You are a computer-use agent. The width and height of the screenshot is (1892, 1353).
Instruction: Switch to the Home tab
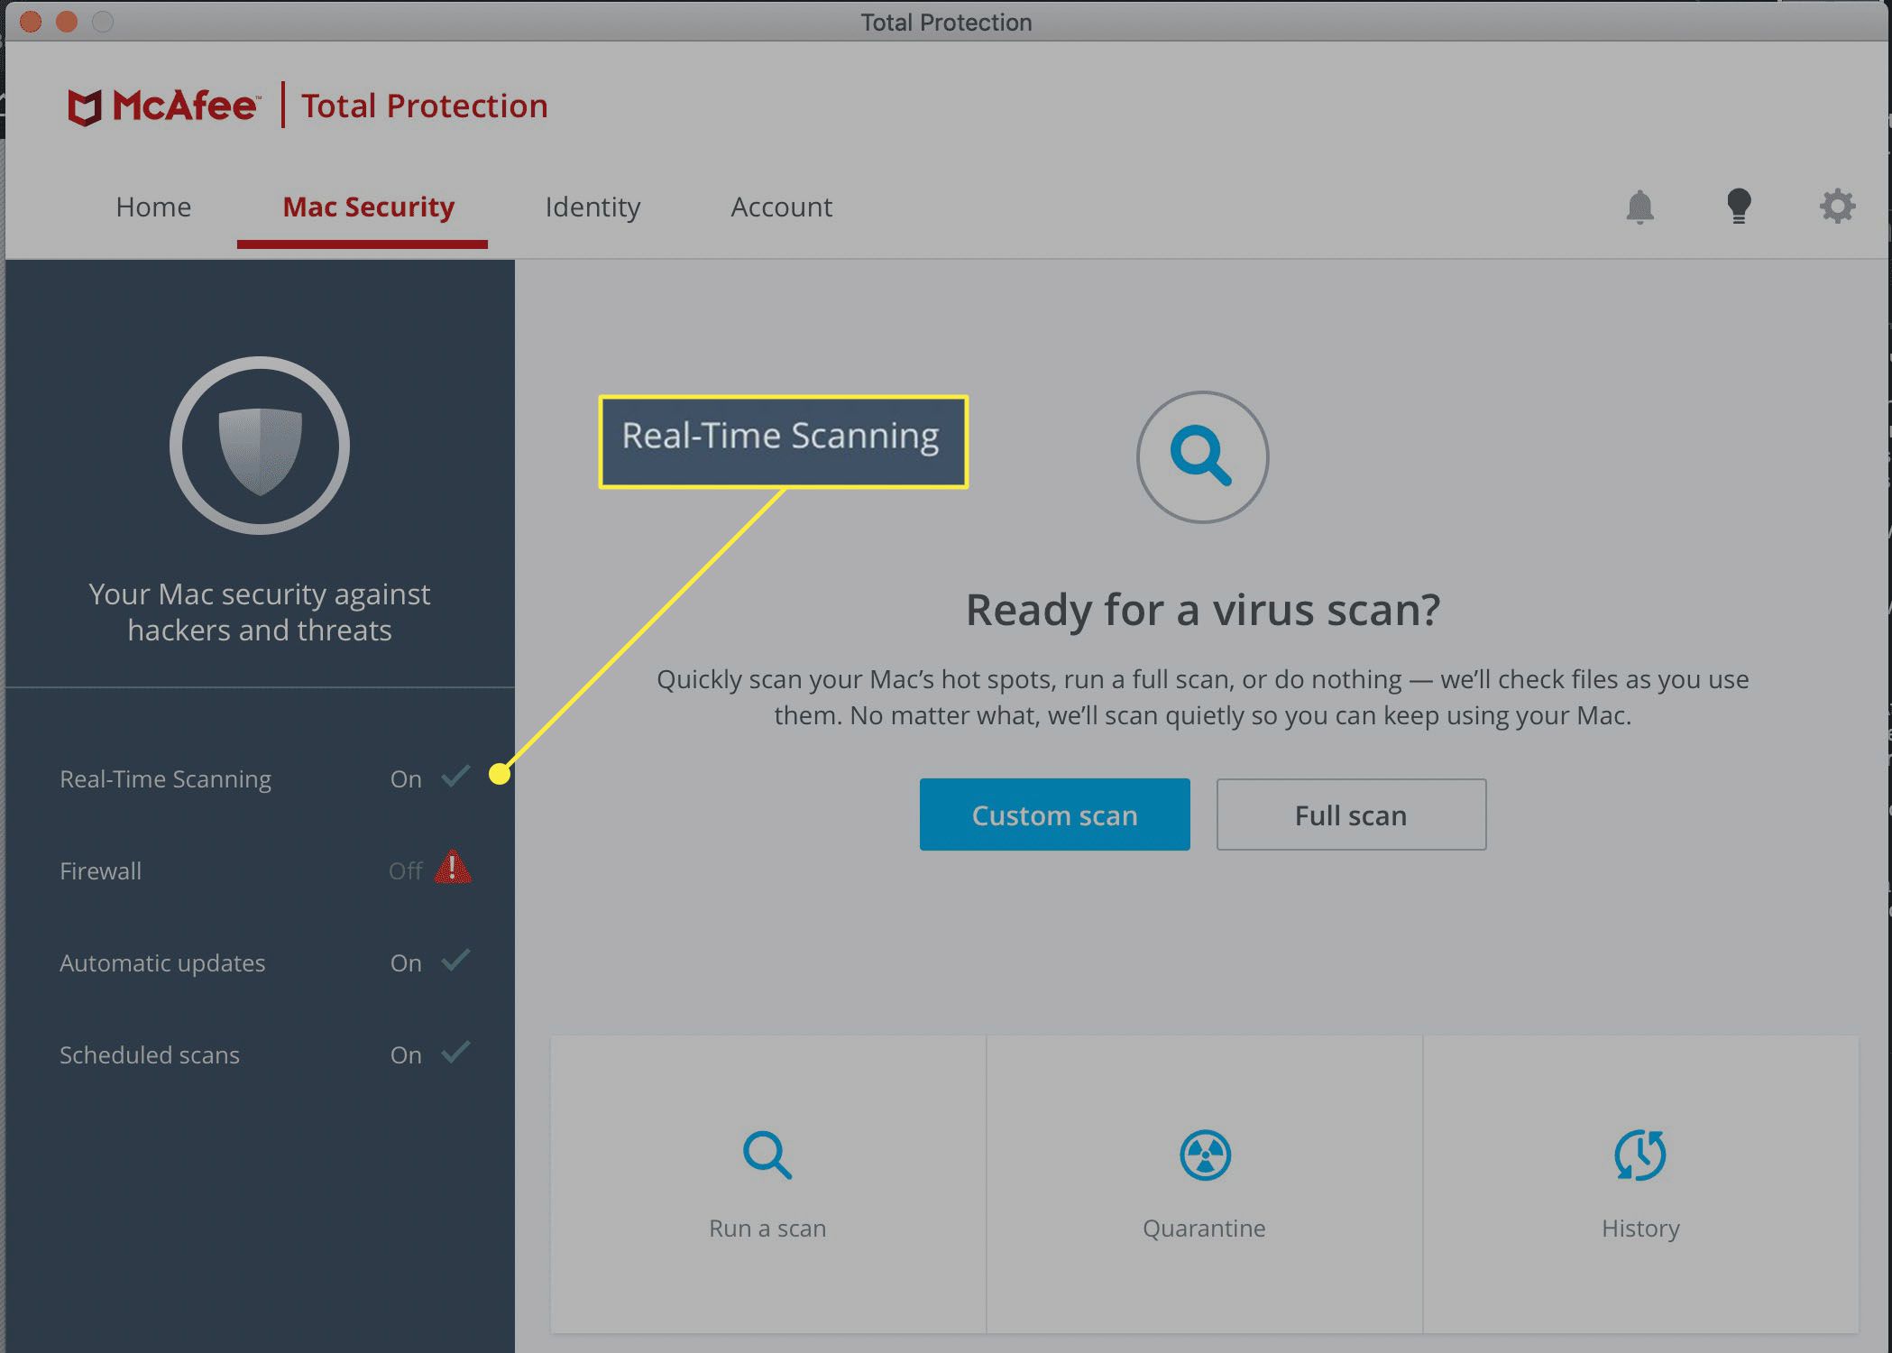pyautogui.click(x=153, y=207)
